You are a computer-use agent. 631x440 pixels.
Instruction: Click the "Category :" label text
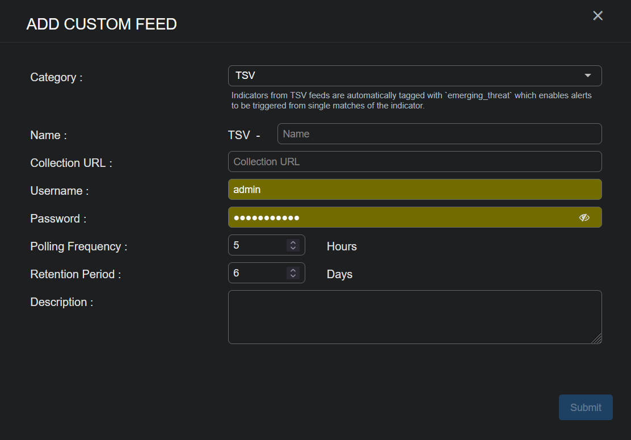[56, 77]
